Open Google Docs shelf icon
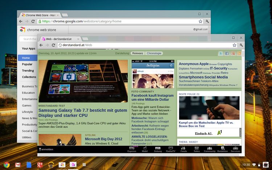The width and height of the screenshot is (272, 170). point(29,165)
